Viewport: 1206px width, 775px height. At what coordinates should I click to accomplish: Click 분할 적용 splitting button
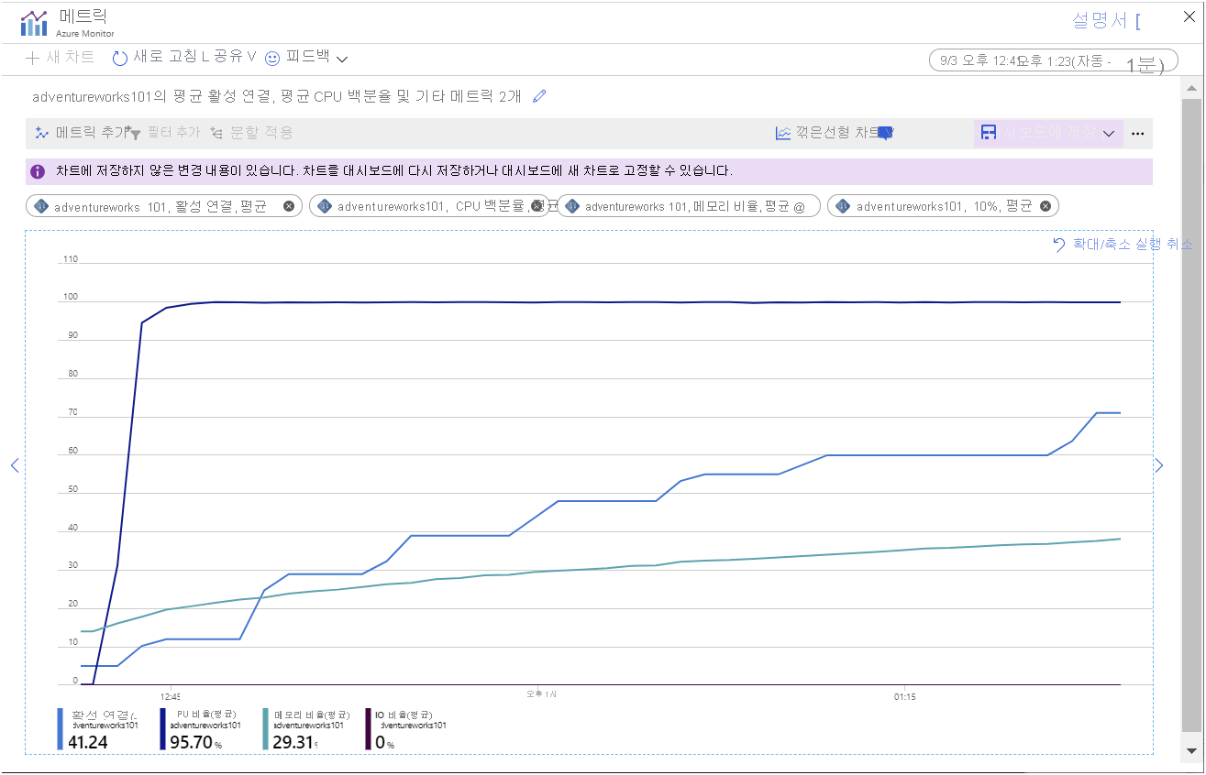250,133
